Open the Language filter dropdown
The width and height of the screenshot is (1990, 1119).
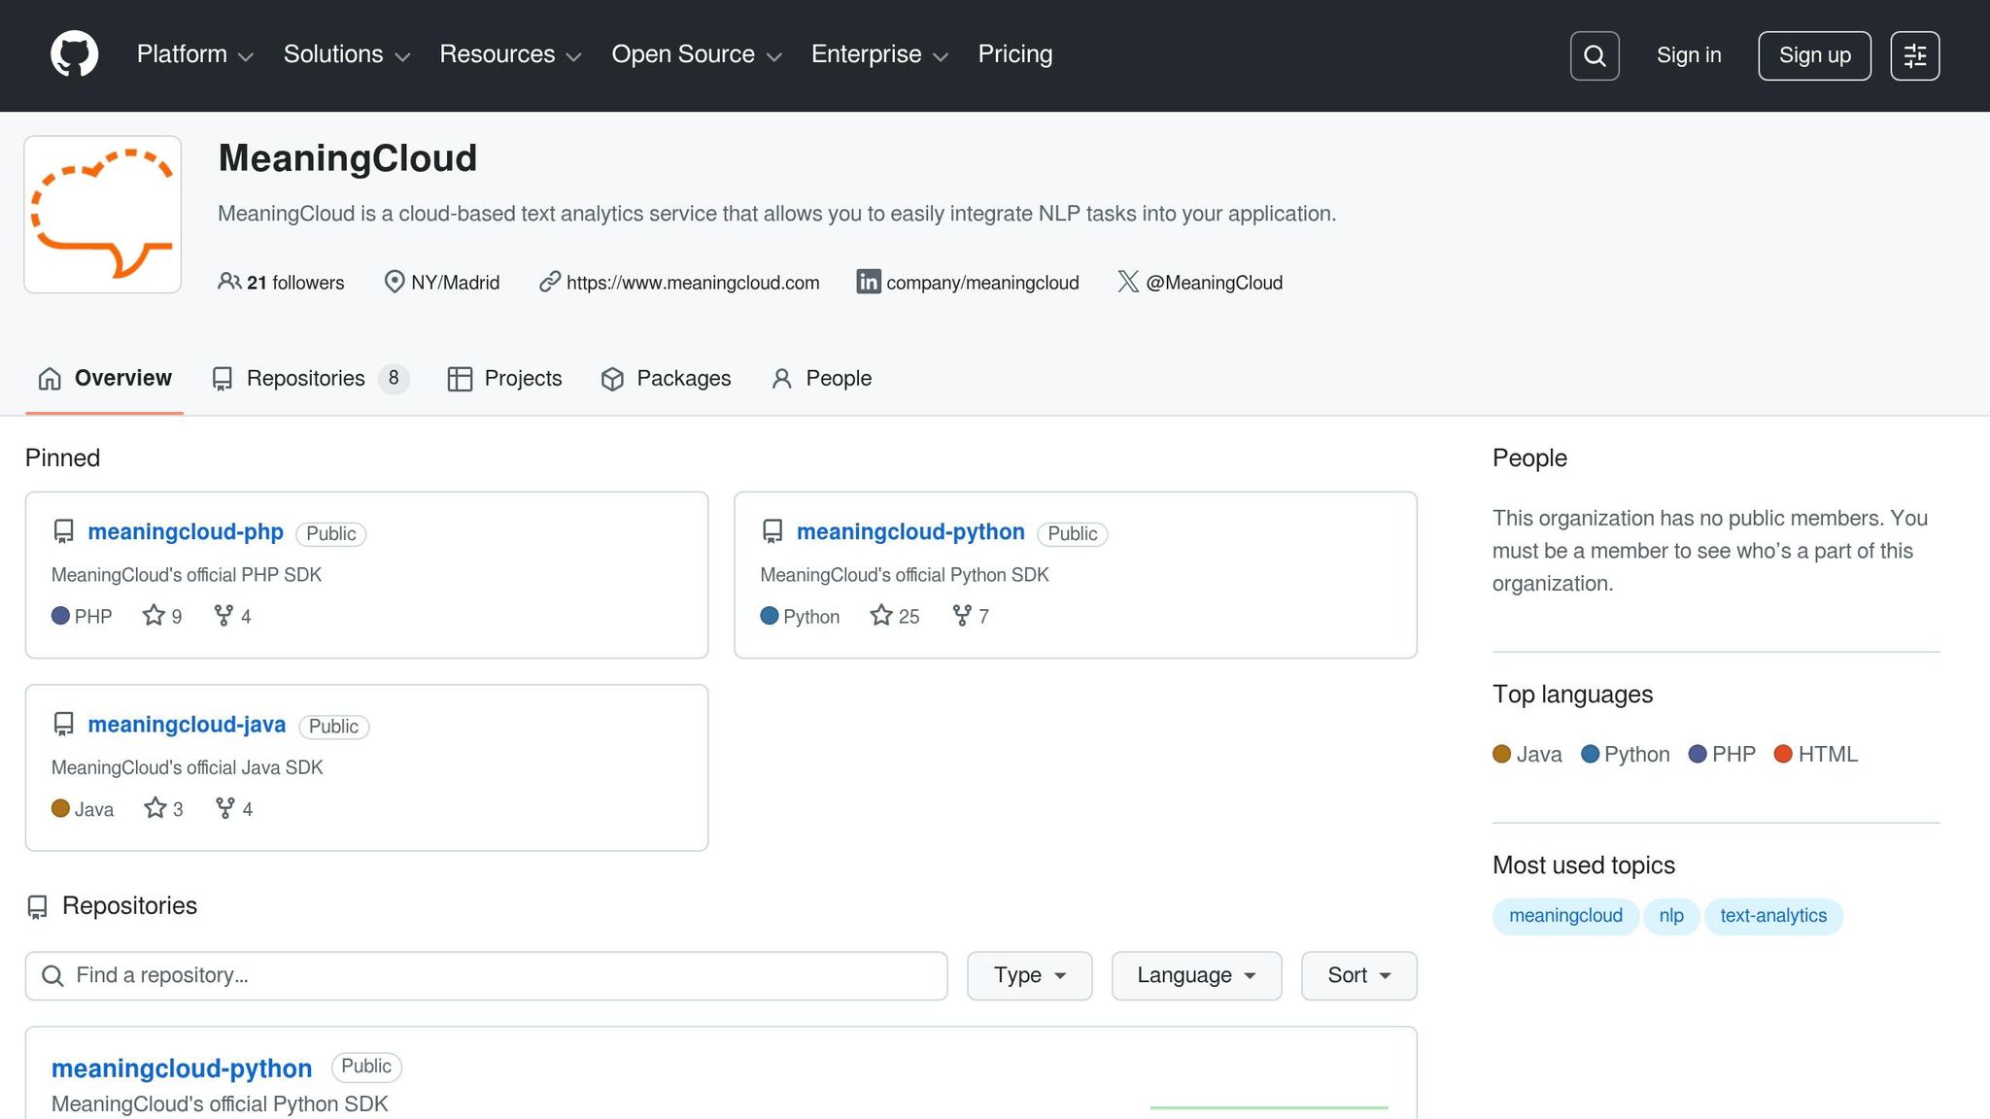[1195, 975]
